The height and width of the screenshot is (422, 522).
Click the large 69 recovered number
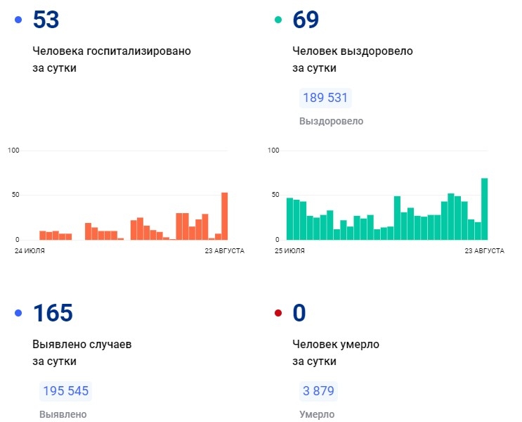point(306,20)
